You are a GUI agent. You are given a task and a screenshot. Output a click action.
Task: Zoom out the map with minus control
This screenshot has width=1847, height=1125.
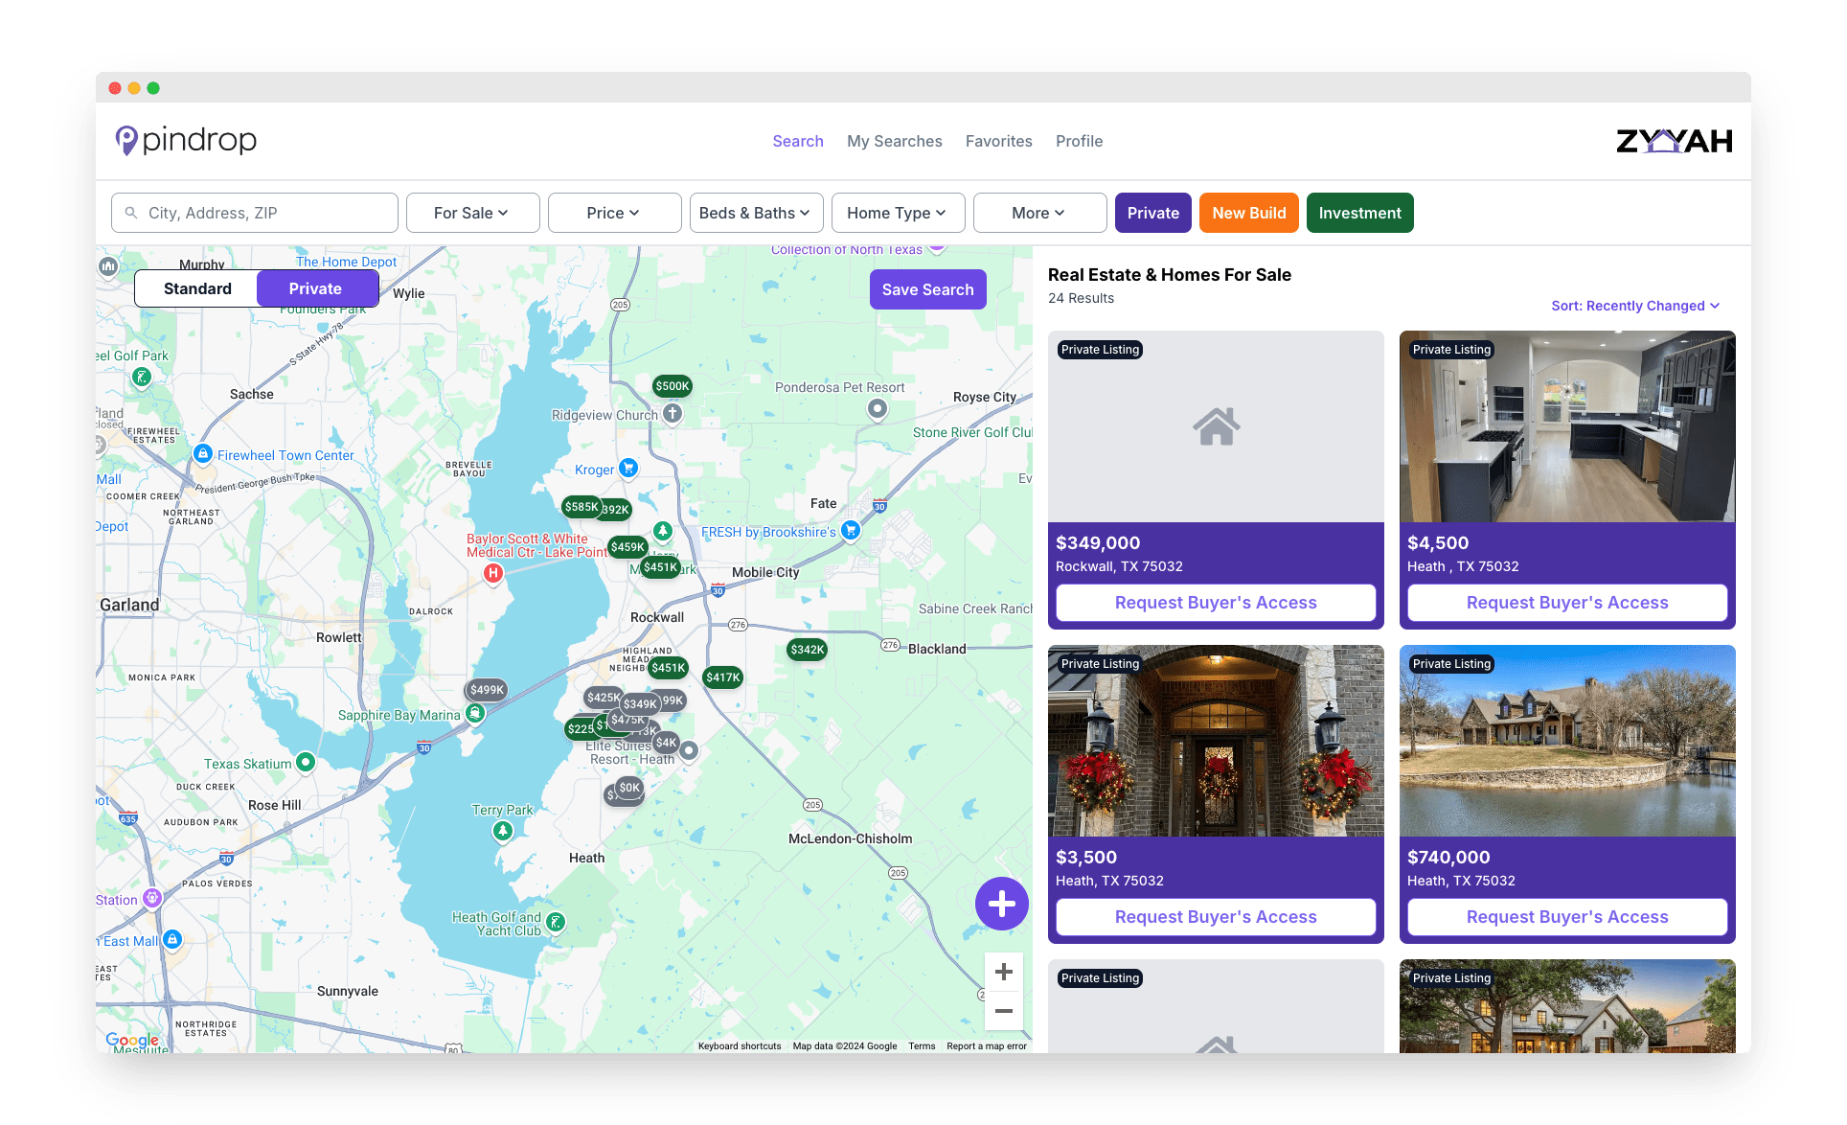pos(1003,1011)
